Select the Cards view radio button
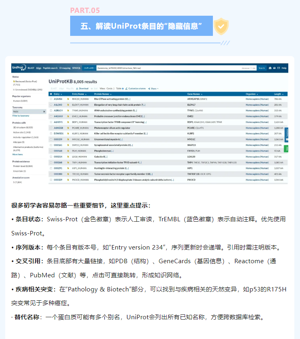The image size is (300, 339). 114,88
